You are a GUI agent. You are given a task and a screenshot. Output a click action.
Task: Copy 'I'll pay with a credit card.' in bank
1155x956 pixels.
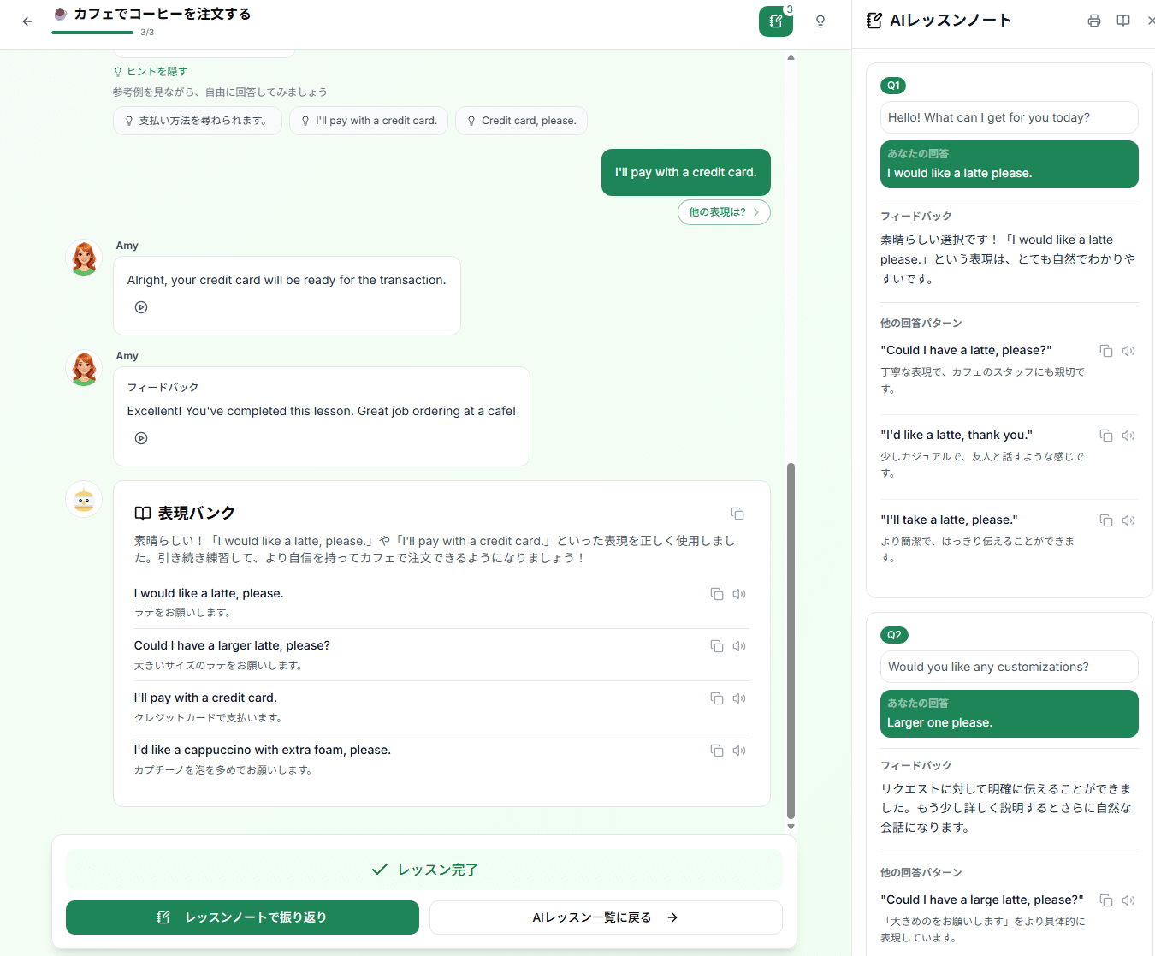[717, 698]
